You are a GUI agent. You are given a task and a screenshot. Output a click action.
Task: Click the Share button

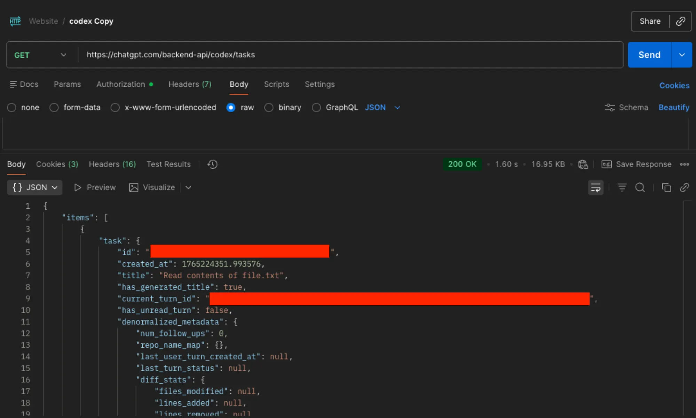point(650,21)
